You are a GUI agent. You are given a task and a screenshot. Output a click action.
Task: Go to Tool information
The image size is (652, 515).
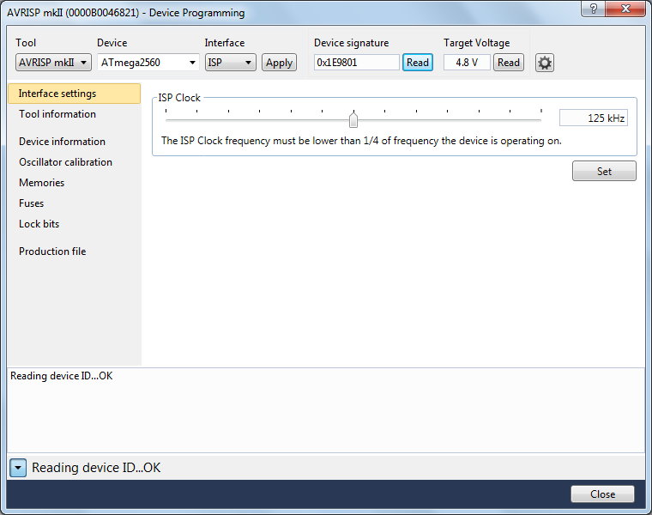click(x=57, y=114)
